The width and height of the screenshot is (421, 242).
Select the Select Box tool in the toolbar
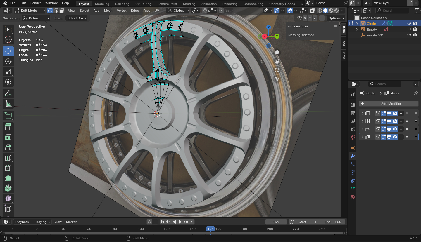coord(8,29)
